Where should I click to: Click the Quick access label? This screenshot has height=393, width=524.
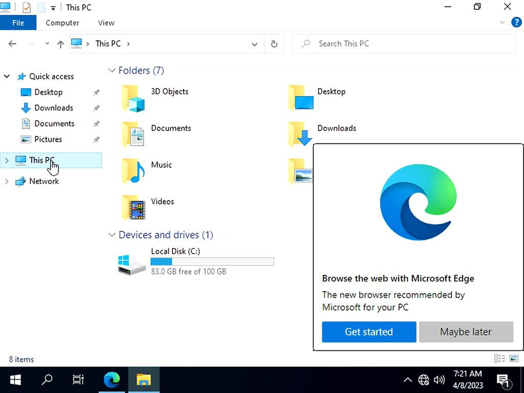52,77
